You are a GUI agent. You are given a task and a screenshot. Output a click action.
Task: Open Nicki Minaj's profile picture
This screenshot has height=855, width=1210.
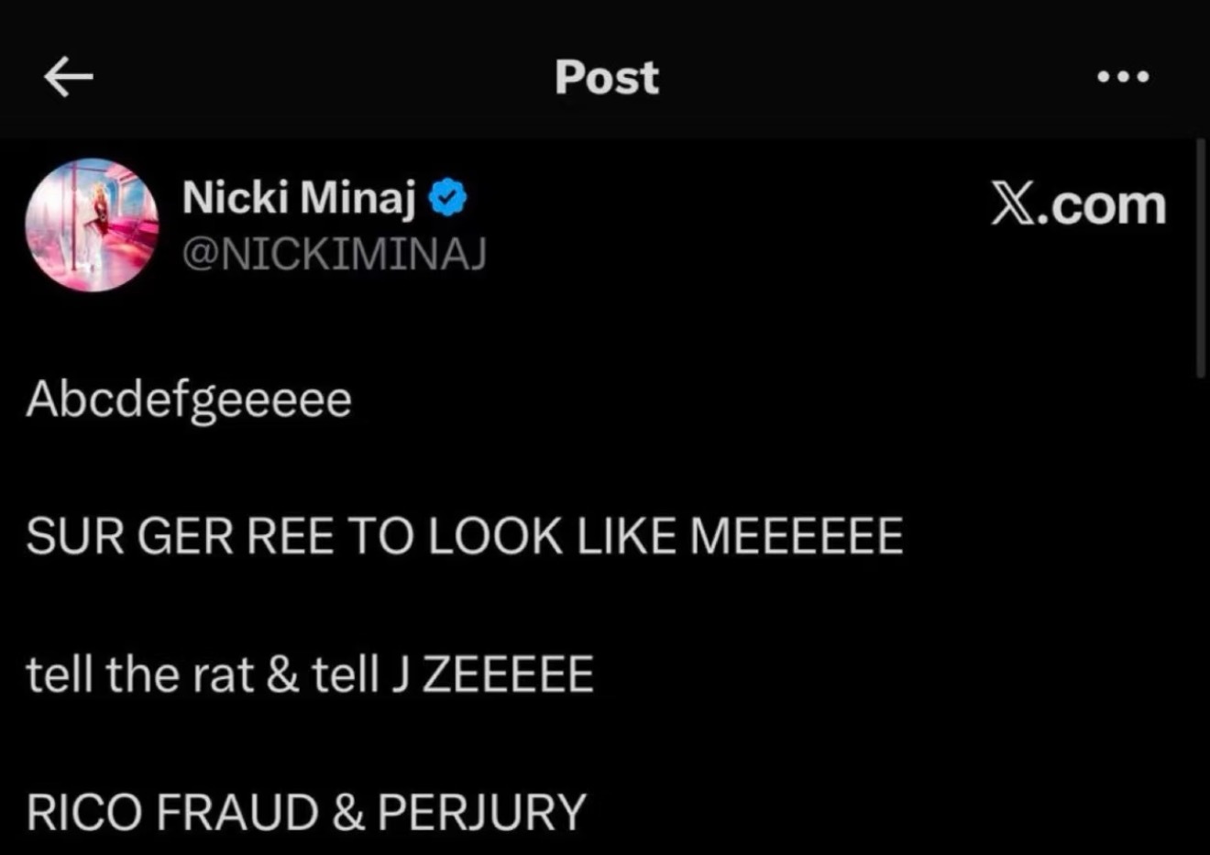pyautogui.click(x=92, y=225)
